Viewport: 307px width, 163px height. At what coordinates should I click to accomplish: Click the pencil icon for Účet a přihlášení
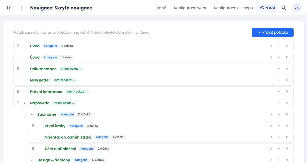(287, 149)
